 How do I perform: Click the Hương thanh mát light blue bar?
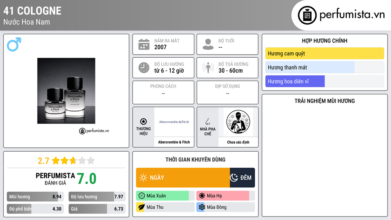325,67
